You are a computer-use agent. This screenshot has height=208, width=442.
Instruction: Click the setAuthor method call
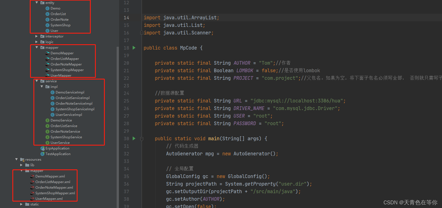coord(187,199)
